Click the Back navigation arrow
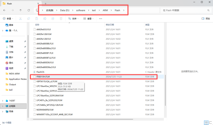The height and width of the screenshot is (125, 213). click(x=4, y=10)
